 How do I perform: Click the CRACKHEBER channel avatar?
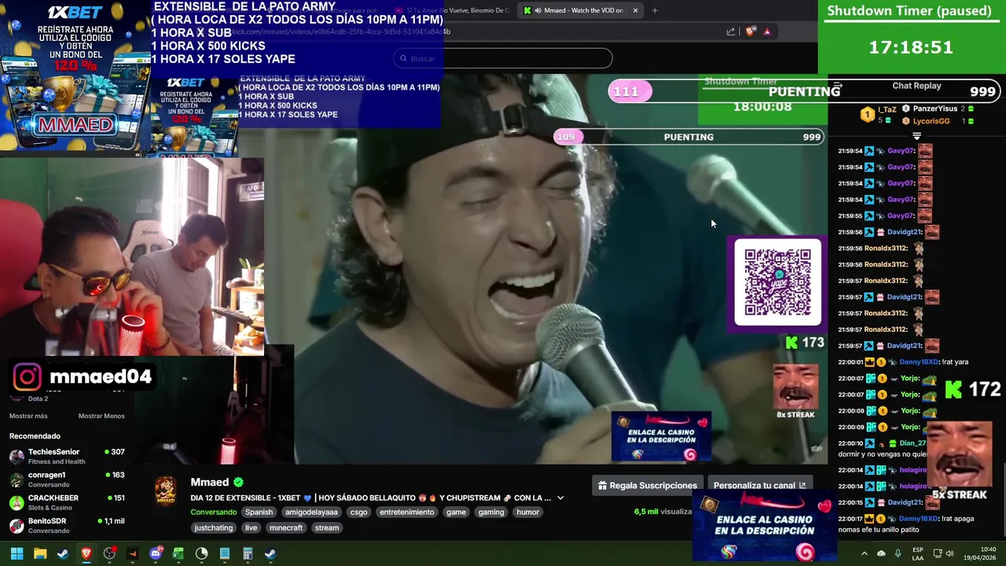click(x=17, y=502)
